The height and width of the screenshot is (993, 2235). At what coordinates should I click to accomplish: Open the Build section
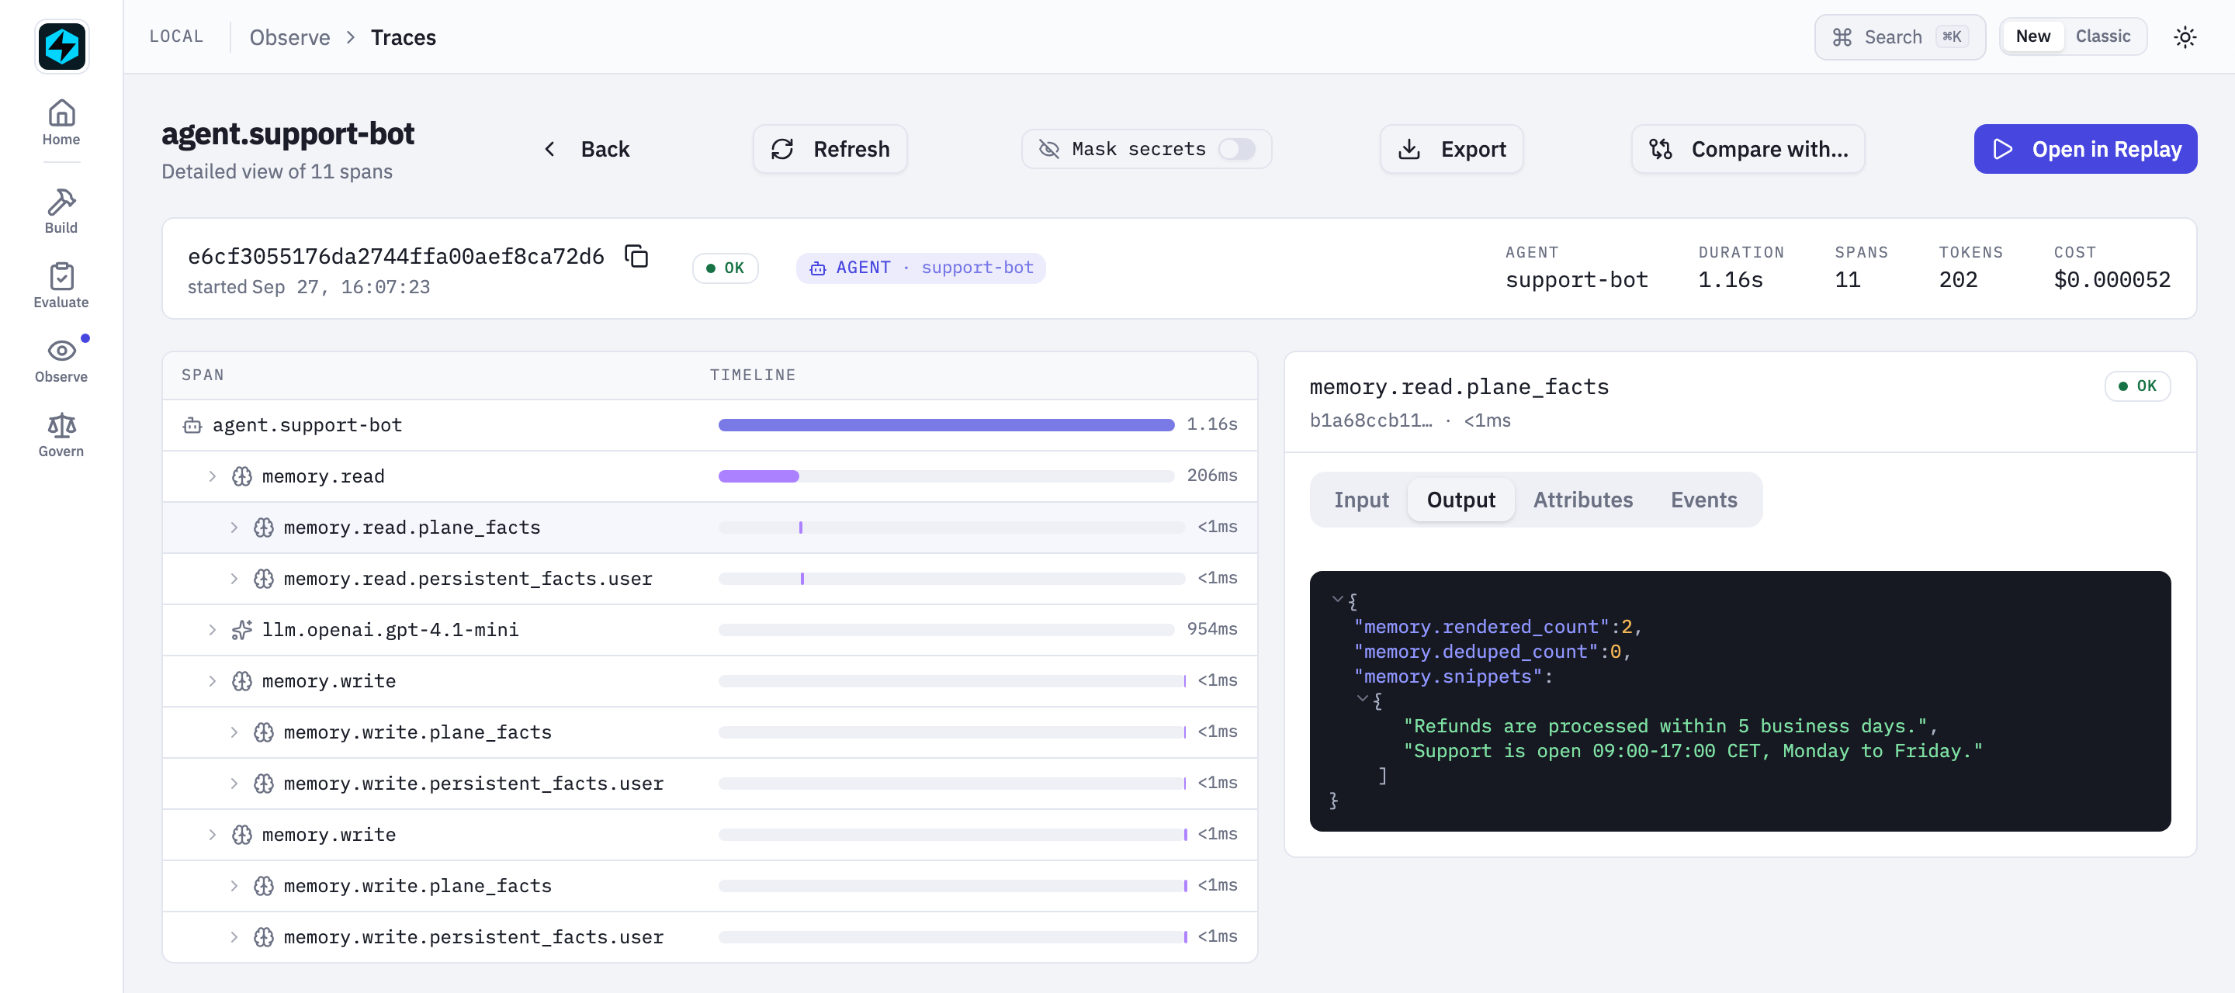(61, 211)
